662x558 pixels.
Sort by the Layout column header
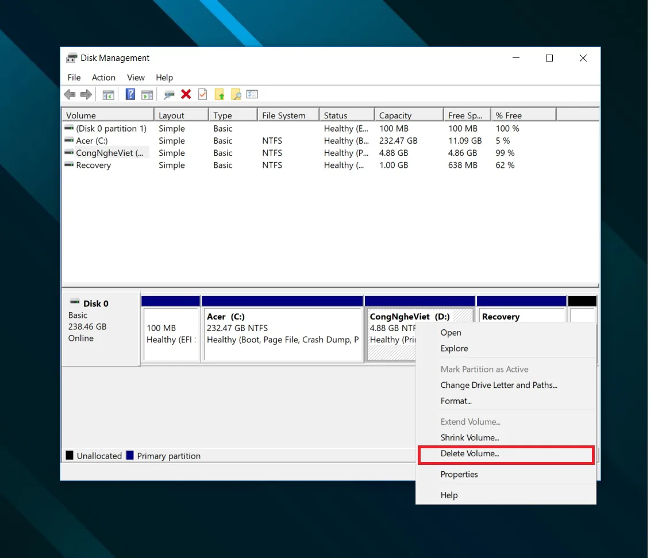pos(181,116)
